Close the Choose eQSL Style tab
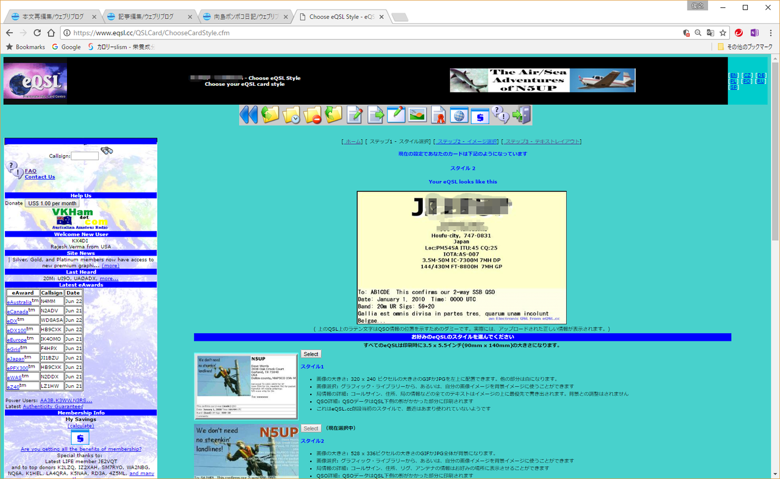The height and width of the screenshot is (479, 780). pos(380,17)
